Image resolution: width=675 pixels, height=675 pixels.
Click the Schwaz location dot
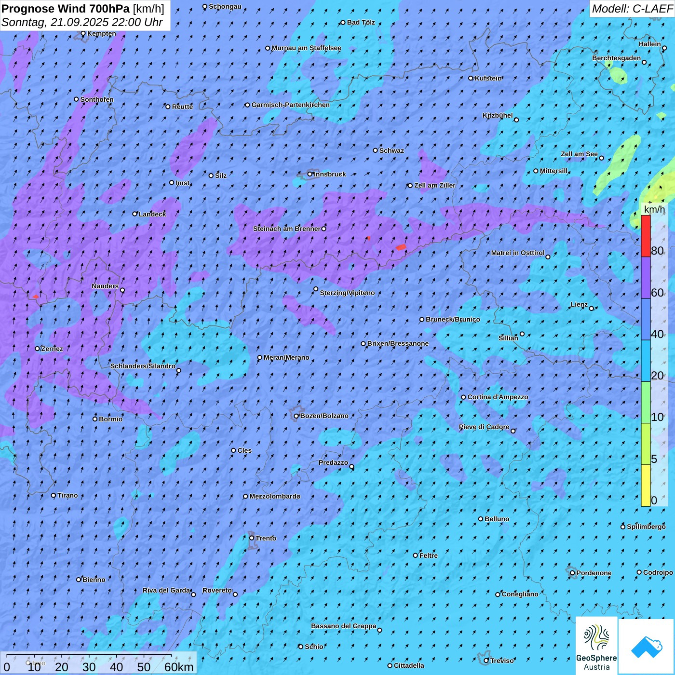click(x=376, y=150)
